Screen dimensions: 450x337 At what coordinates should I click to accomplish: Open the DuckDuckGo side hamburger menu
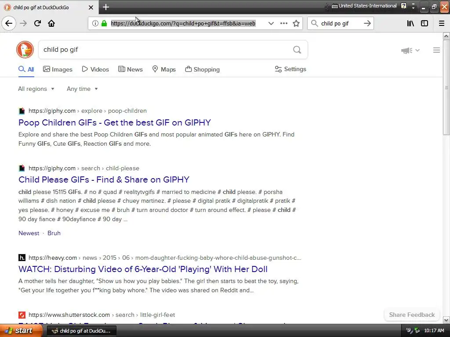436,50
